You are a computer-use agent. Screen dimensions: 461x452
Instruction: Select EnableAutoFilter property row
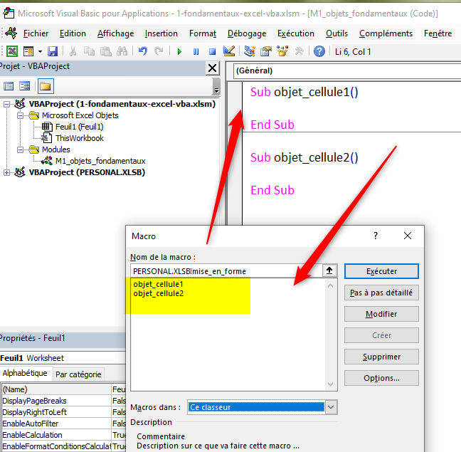point(63,424)
